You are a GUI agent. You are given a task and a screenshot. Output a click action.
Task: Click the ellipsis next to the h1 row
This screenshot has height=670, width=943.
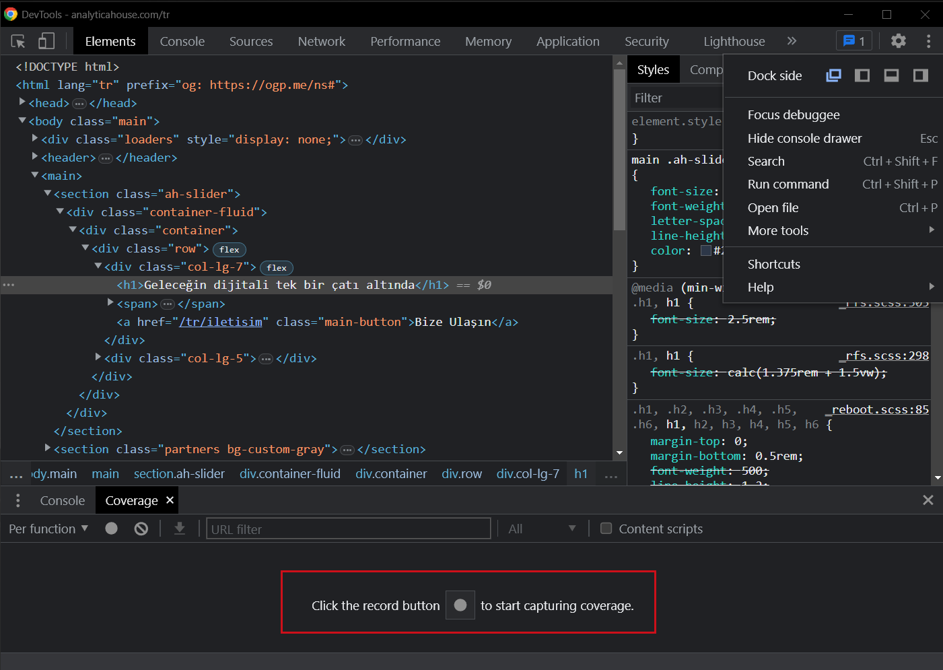pyautogui.click(x=8, y=285)
